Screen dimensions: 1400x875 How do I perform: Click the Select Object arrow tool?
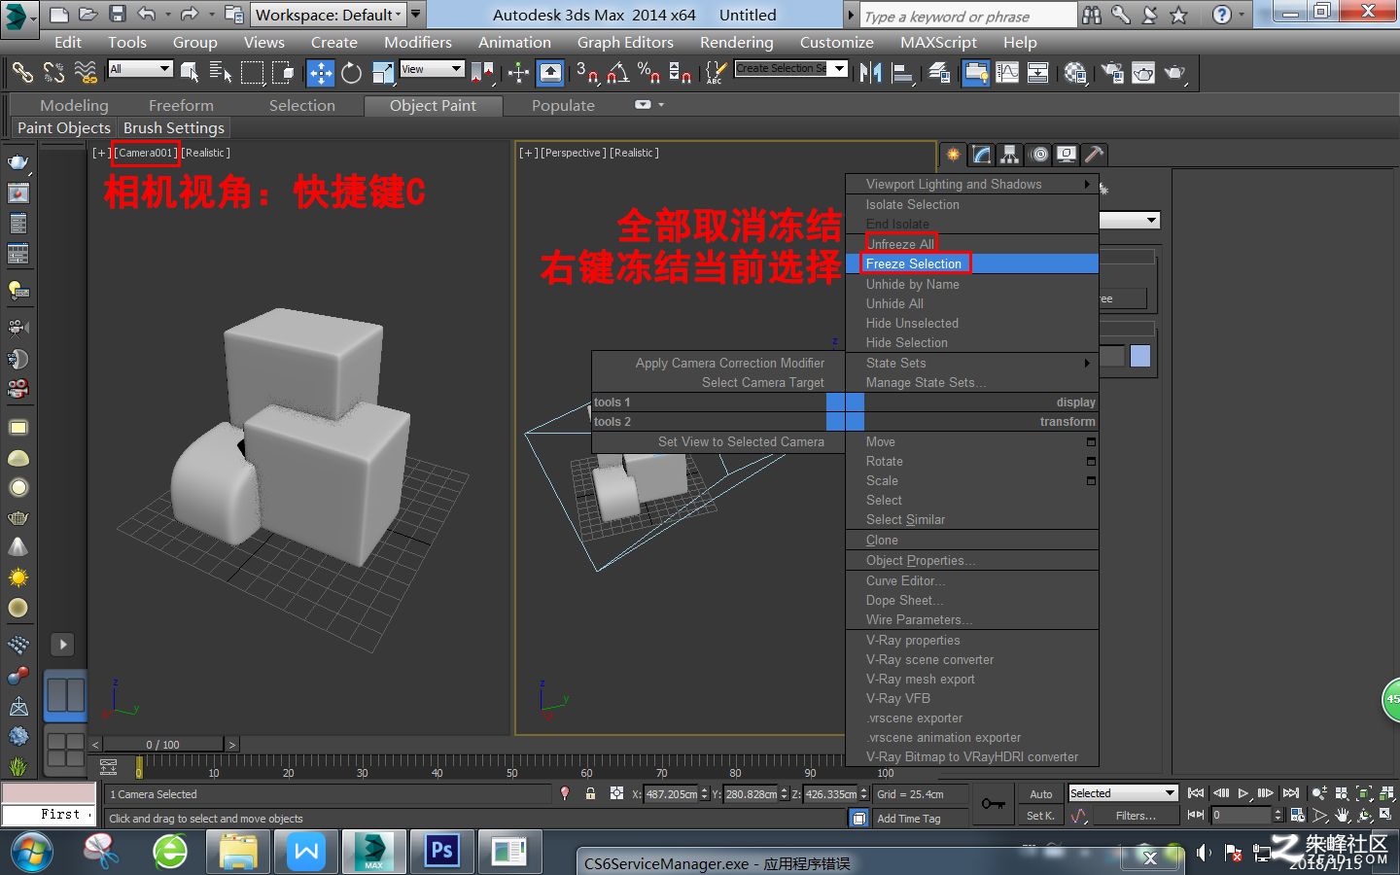coord(190,72)
